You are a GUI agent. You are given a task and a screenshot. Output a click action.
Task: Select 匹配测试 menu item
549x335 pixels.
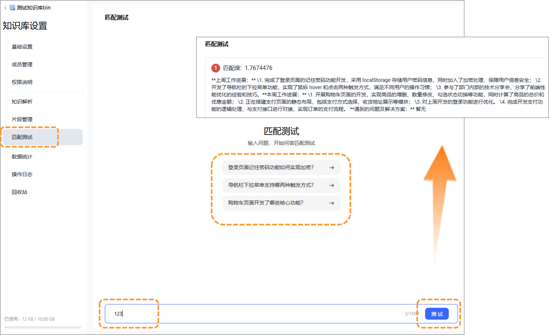point(22,137)
